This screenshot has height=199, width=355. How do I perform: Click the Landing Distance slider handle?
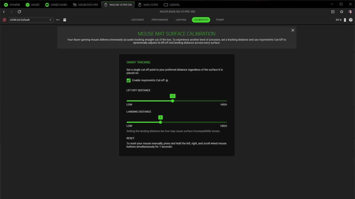(160, 122)
